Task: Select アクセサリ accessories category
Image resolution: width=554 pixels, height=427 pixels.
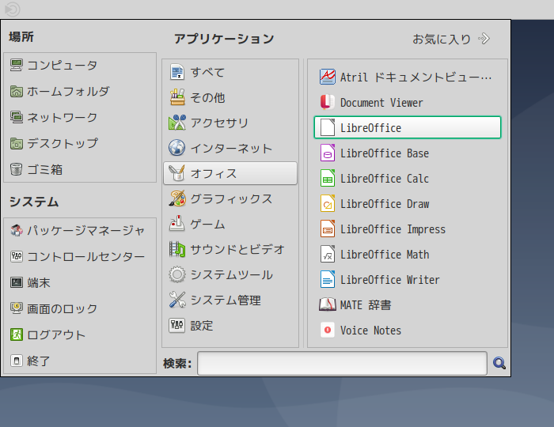Action: [230, 123]
